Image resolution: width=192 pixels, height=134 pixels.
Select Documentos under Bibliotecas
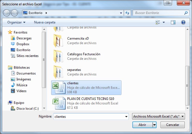(26, 73)
